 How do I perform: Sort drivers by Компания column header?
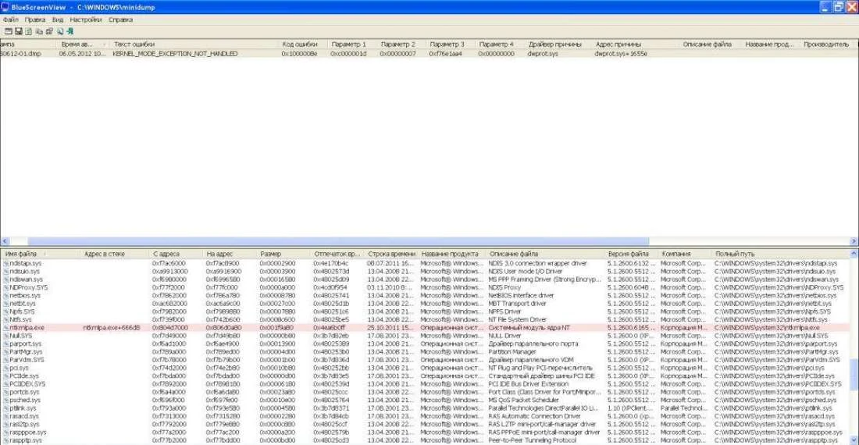click(x=685, y=254)
